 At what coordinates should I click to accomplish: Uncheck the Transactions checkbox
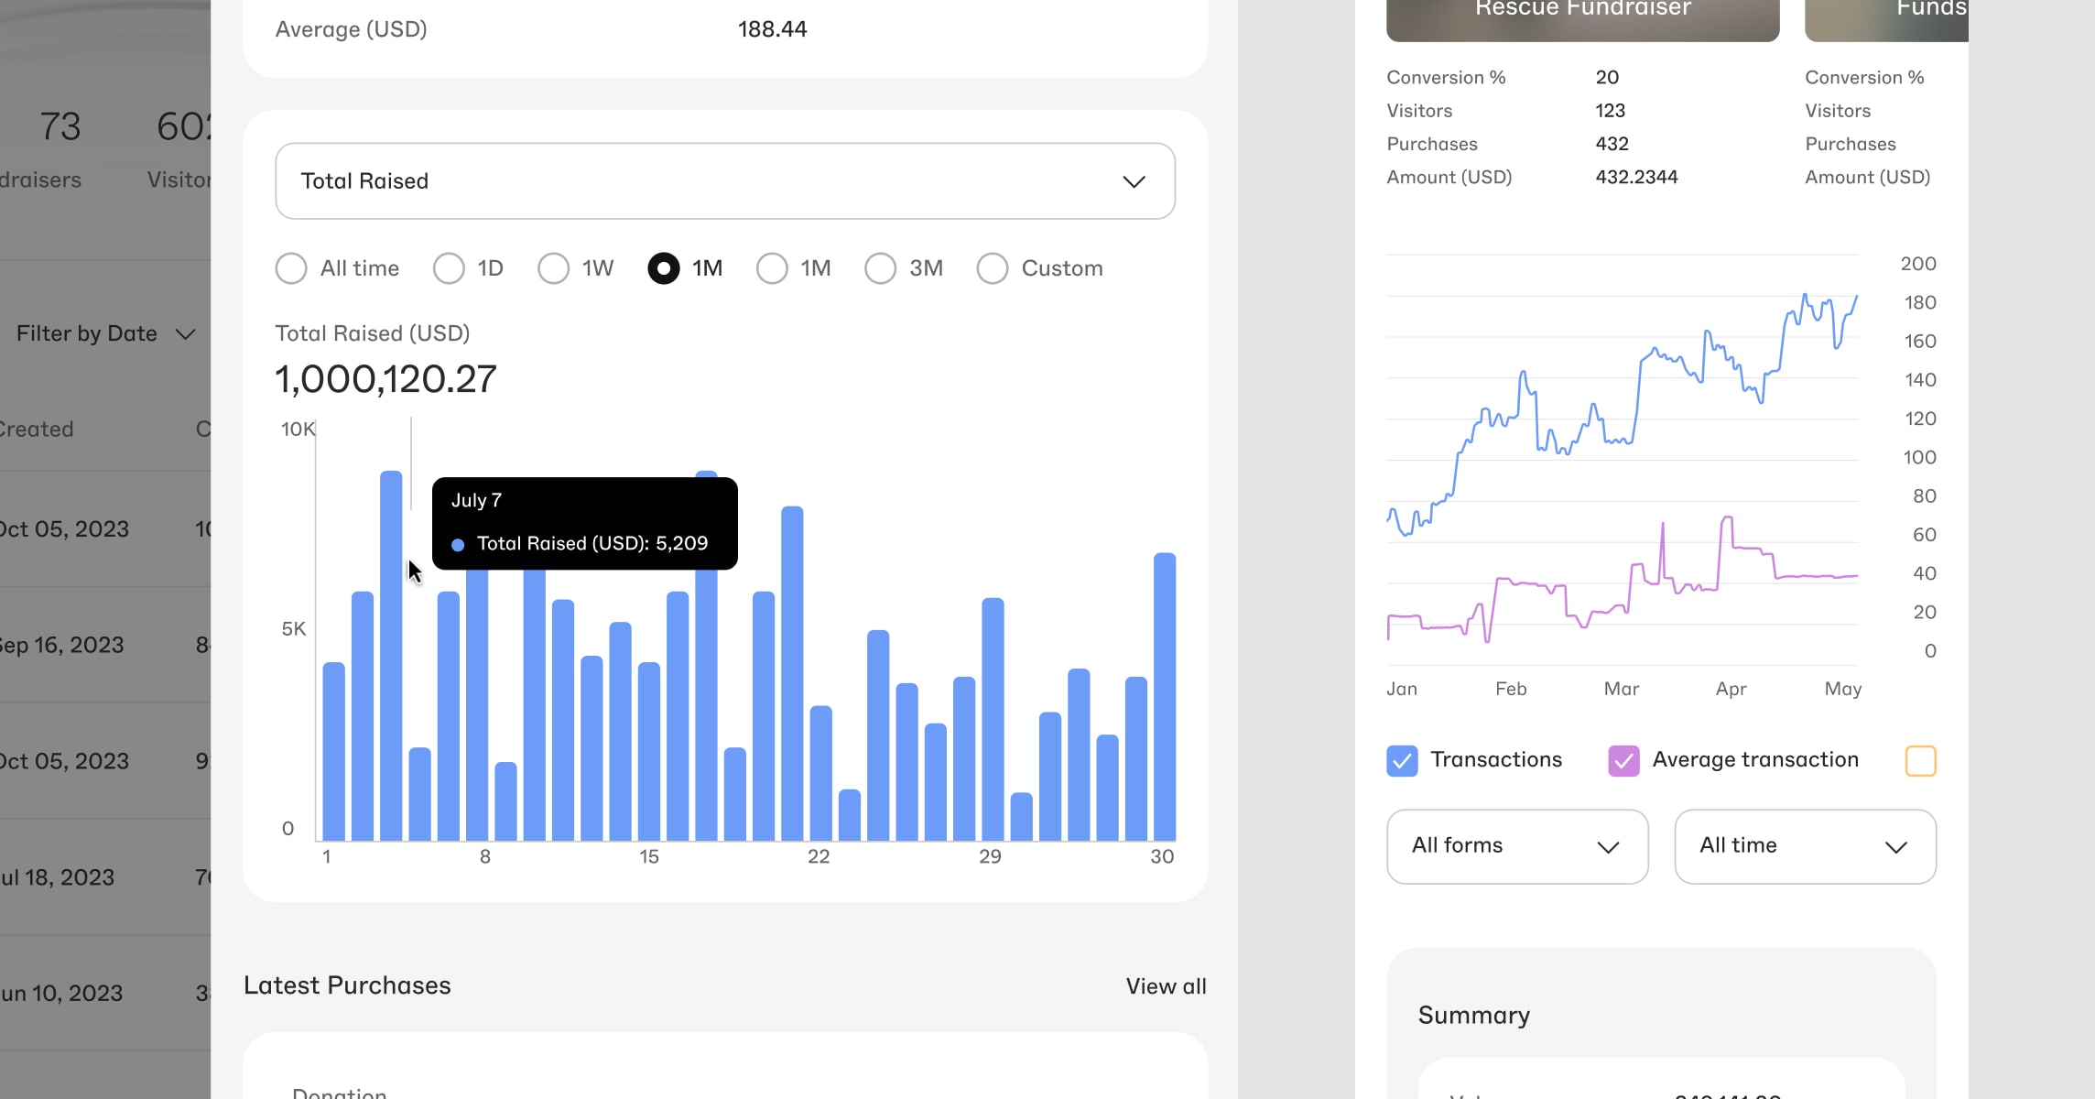(x=1402, y=761)
